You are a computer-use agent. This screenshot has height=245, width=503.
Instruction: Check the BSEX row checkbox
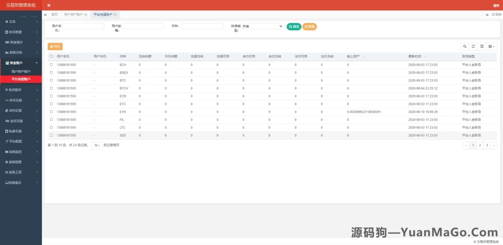[51, 73]
